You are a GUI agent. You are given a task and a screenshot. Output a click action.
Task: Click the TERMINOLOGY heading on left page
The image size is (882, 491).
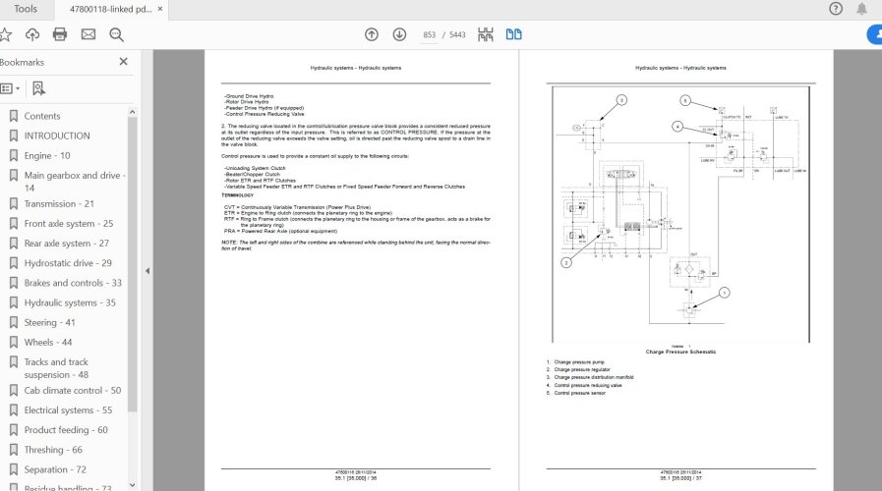tap(237, 195)
